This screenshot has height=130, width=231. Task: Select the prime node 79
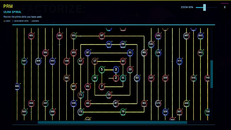pyautogui.click(x=123, y=112)
